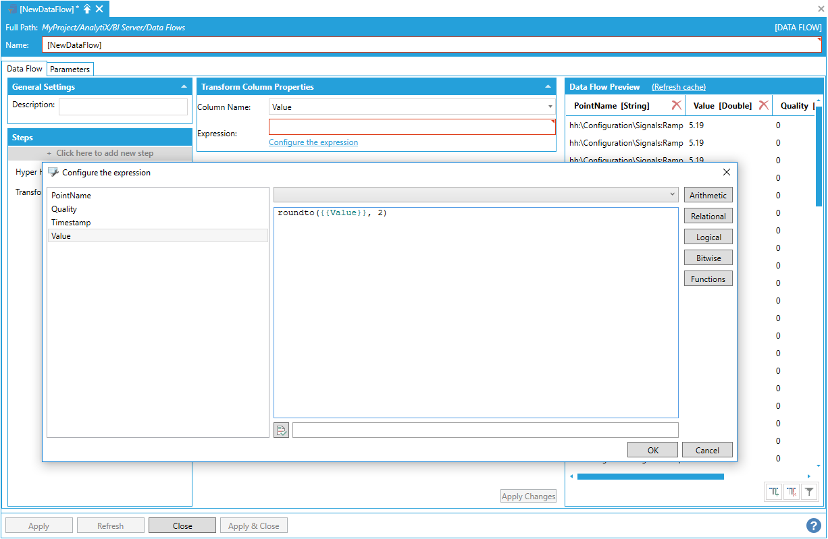Collapse the General Settings panel
Screen dimensions: 828x539
click(184, 87)
